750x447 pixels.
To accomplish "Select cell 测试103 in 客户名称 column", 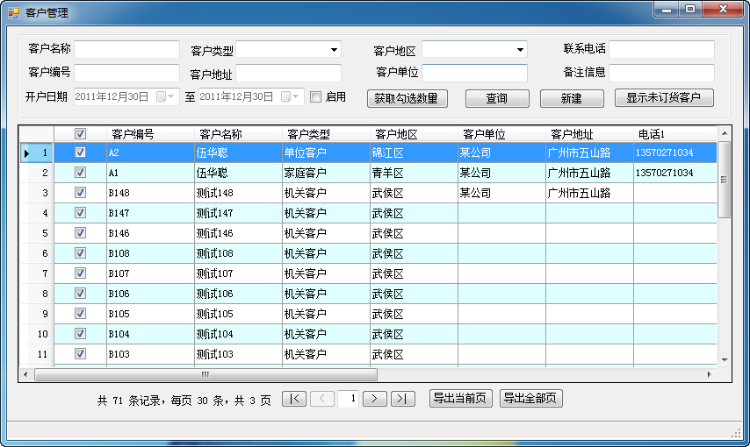I will point(238,354).
